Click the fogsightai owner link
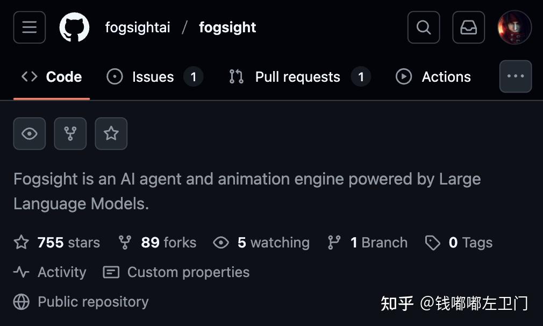 138,27
